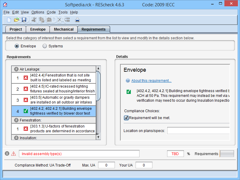The height and width of the screenshot is (180, 240).
Task: Switch to the Requirements tab
Action: [94, 29]
